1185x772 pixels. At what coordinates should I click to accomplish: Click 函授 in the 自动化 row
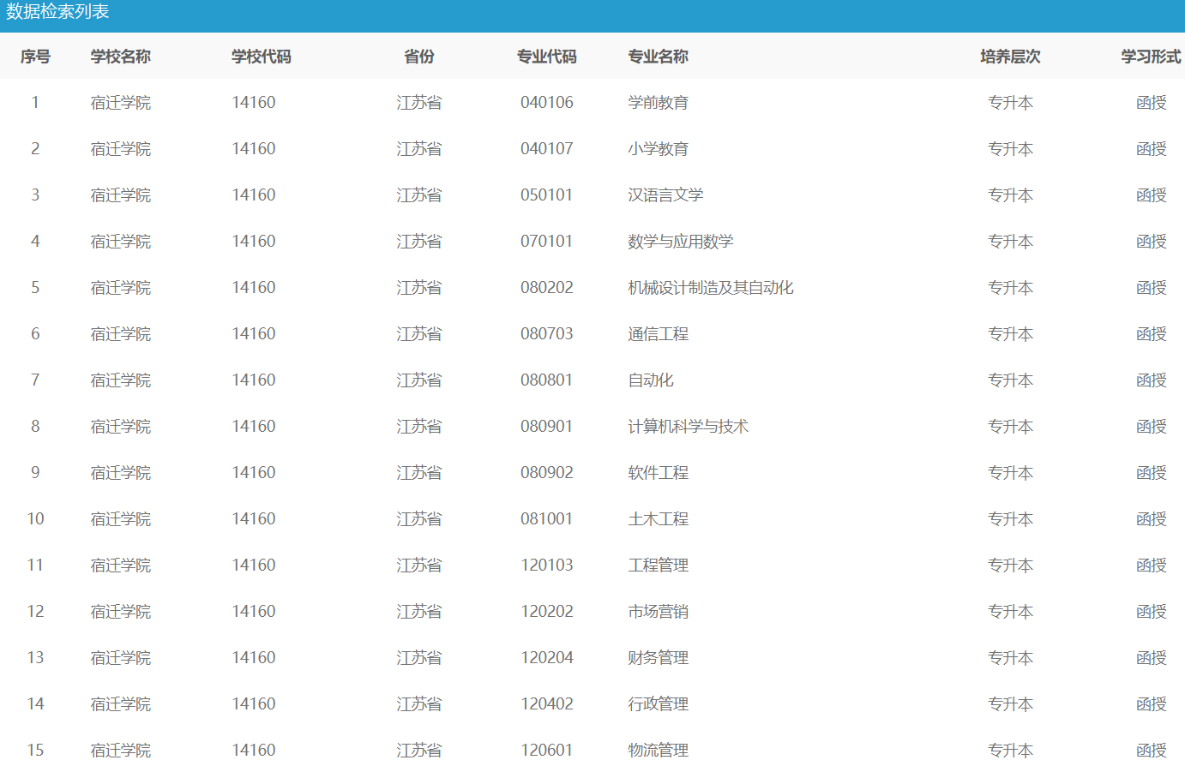point(1152,380)
